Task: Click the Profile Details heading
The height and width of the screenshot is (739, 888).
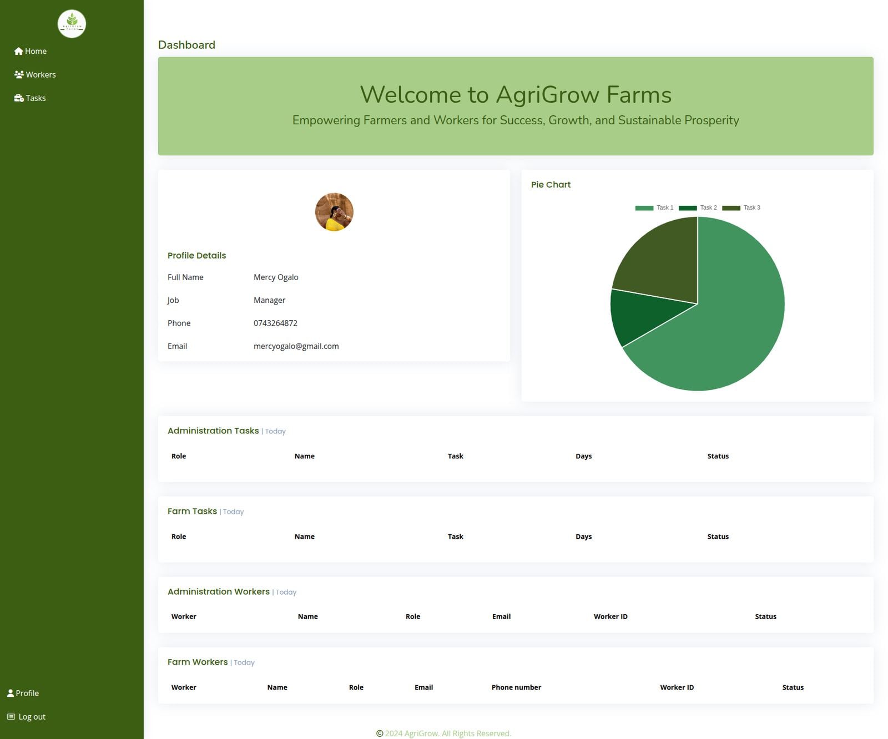Action: (x=196, y=256)
